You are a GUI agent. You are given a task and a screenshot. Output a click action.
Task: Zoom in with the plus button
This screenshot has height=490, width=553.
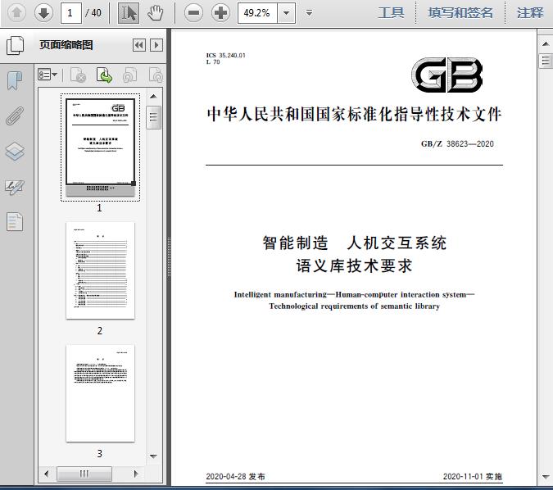220,12
